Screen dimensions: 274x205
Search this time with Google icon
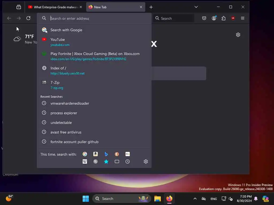click(x=85, y=154)
